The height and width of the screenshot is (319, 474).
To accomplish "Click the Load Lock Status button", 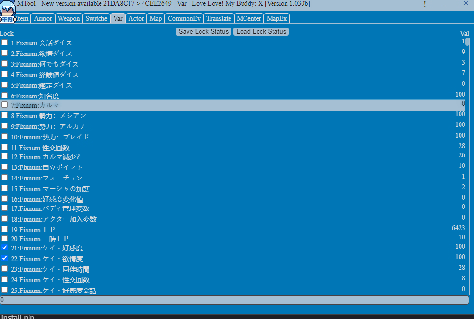I will [x=261, y=31].
